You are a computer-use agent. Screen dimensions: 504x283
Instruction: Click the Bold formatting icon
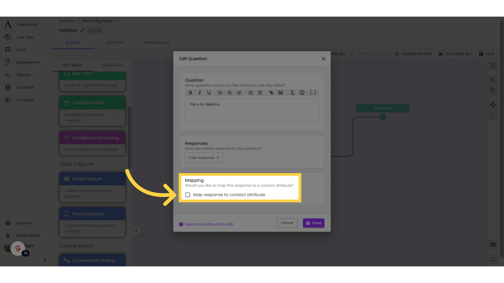pyautogui.click(x=190, y=92)
